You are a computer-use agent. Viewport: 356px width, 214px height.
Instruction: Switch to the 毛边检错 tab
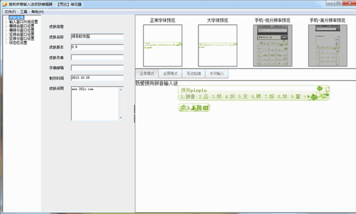[194, 73]
